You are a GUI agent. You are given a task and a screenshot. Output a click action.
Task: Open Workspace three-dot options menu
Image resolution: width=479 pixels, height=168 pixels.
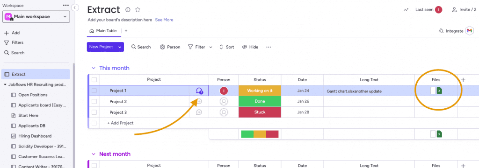click(66, 6)
